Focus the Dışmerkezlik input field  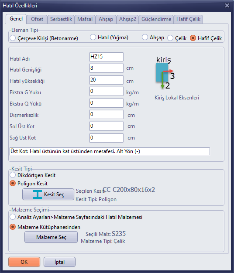coord(107,114)
